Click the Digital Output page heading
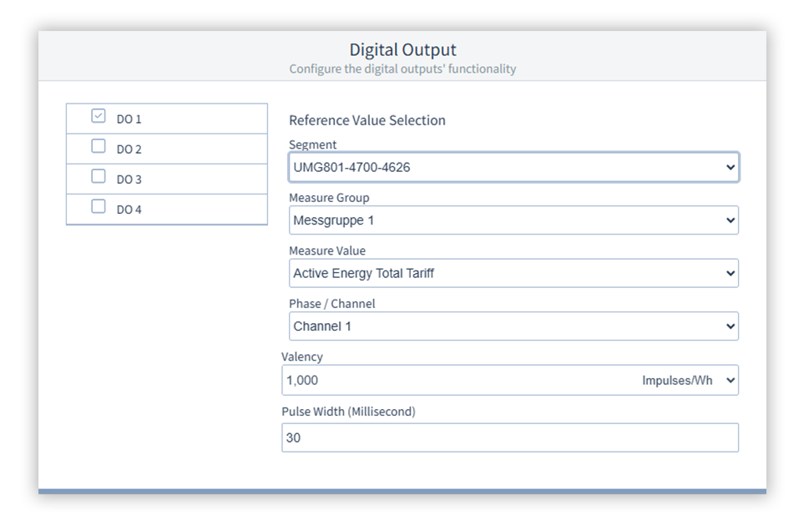 [x=402, y=50]
